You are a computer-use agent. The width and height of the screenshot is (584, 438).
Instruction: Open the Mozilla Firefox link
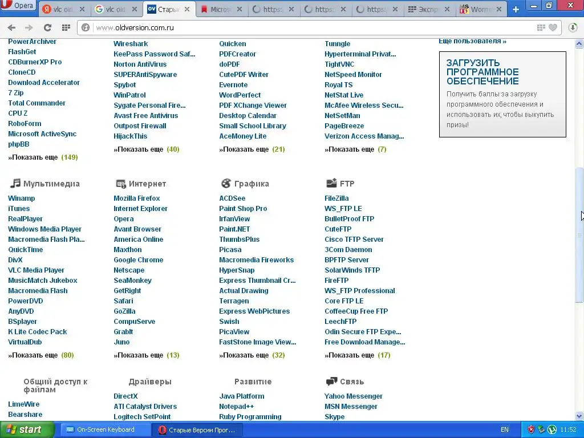pyautogui.click(x=137, y=198)
